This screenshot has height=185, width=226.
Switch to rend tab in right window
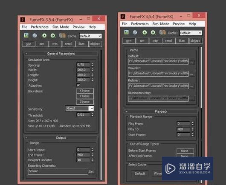click(168, 41)
